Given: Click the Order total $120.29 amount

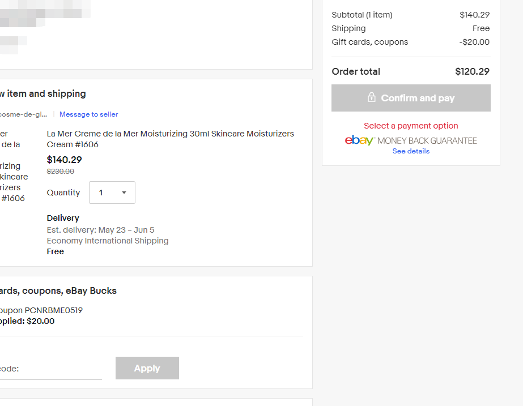Looking at the screenshot, I should (x=473, y=71).
